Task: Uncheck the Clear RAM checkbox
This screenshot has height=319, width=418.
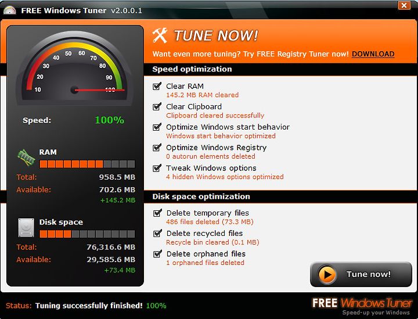Action: (157, 86)
